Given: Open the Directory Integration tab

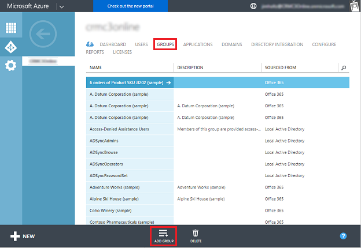Looking at the screenshot, I should coord(277,44).
